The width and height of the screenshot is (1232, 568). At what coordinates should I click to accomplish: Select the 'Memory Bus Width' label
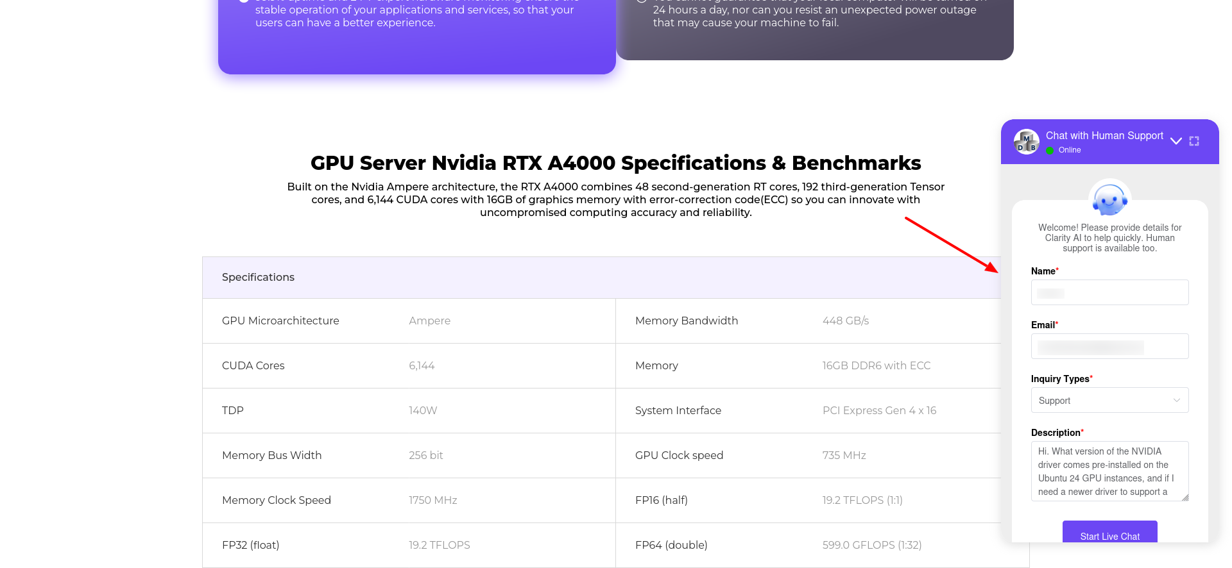point(272,455)
